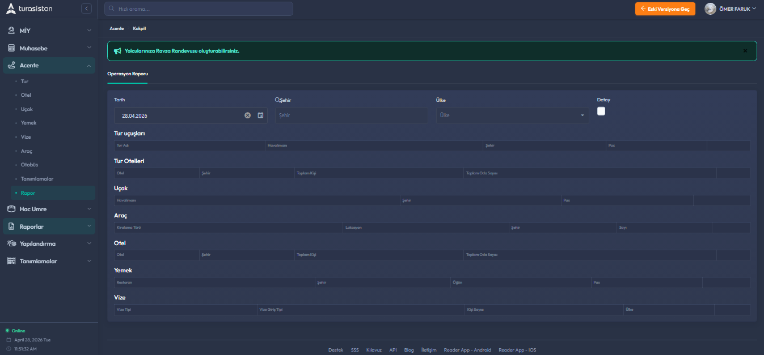Click the calendar icon in Tarih field
764x355 pixels.
(260, 116)
